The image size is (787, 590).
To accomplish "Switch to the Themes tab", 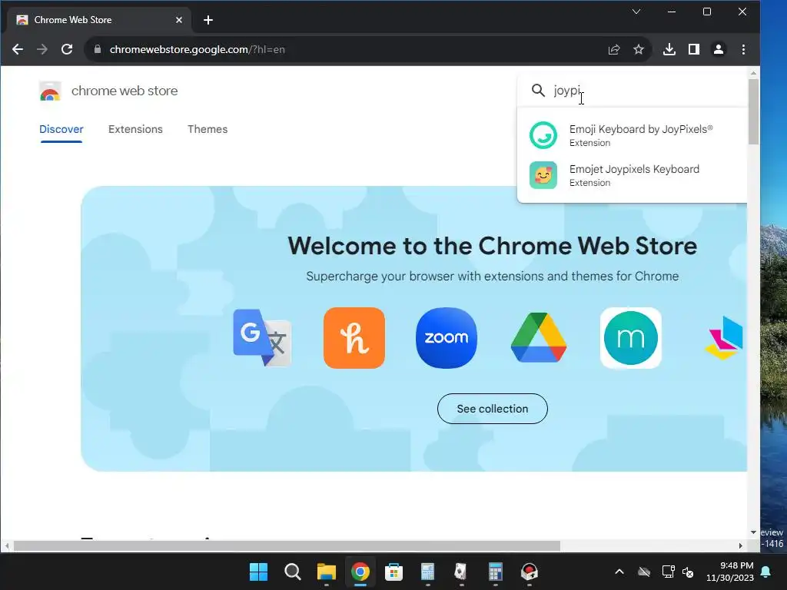I will coord(208,129).
